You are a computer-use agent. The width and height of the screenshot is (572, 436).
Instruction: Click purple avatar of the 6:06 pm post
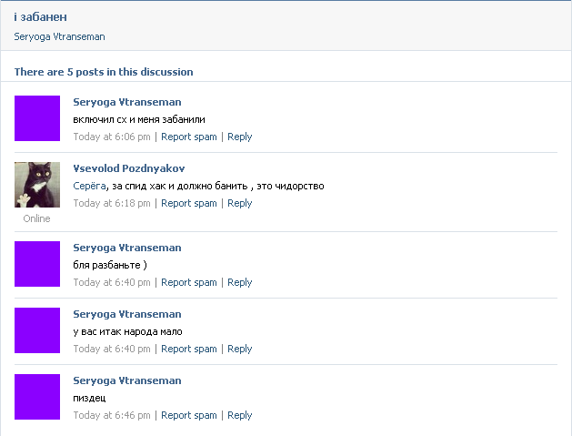[x=37, y=118]
